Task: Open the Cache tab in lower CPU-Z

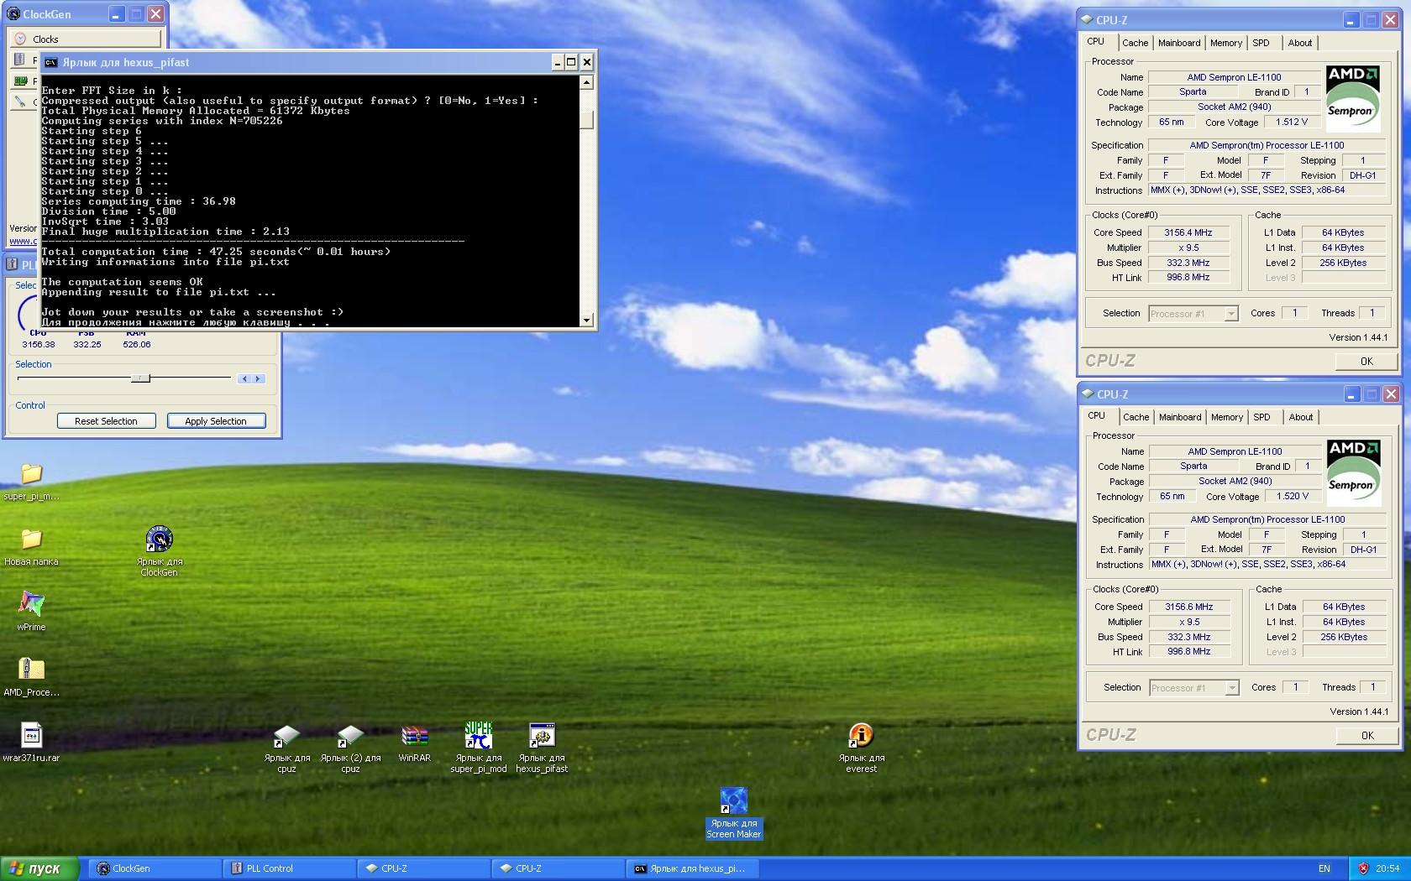Action: (1136, 417)
